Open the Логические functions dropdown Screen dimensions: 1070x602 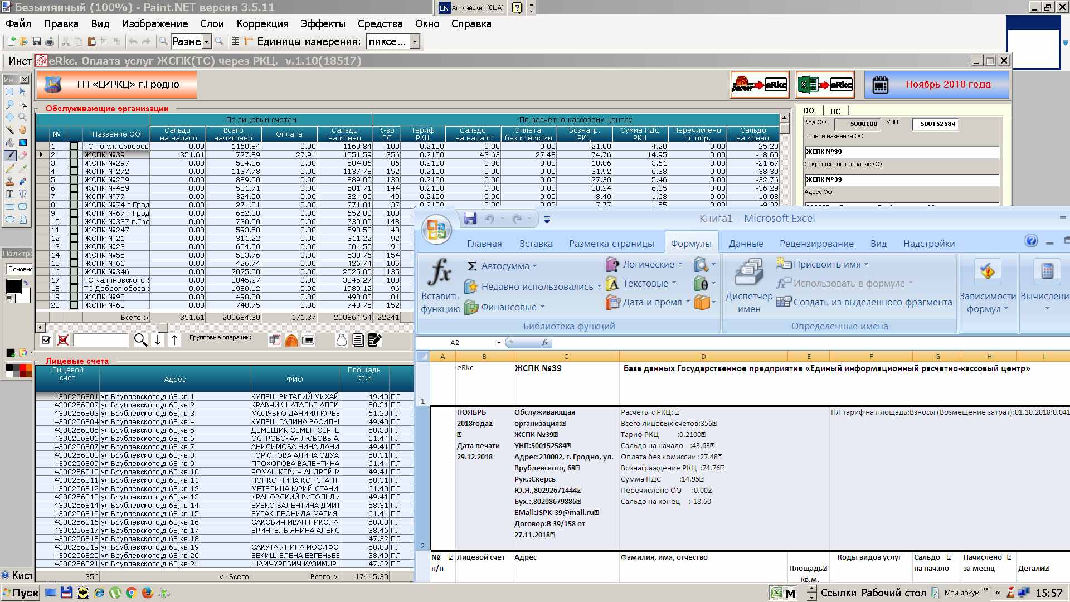[x=679, y=265]
